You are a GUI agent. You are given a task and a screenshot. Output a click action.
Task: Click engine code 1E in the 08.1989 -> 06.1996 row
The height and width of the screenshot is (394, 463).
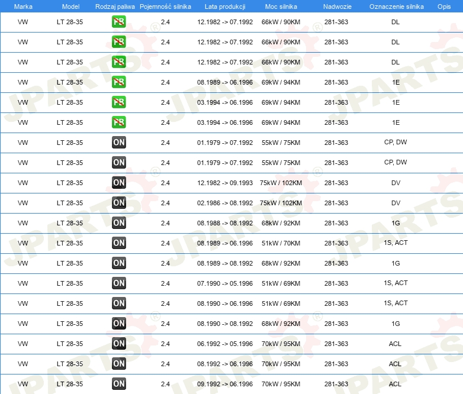[x=396, y=82]
